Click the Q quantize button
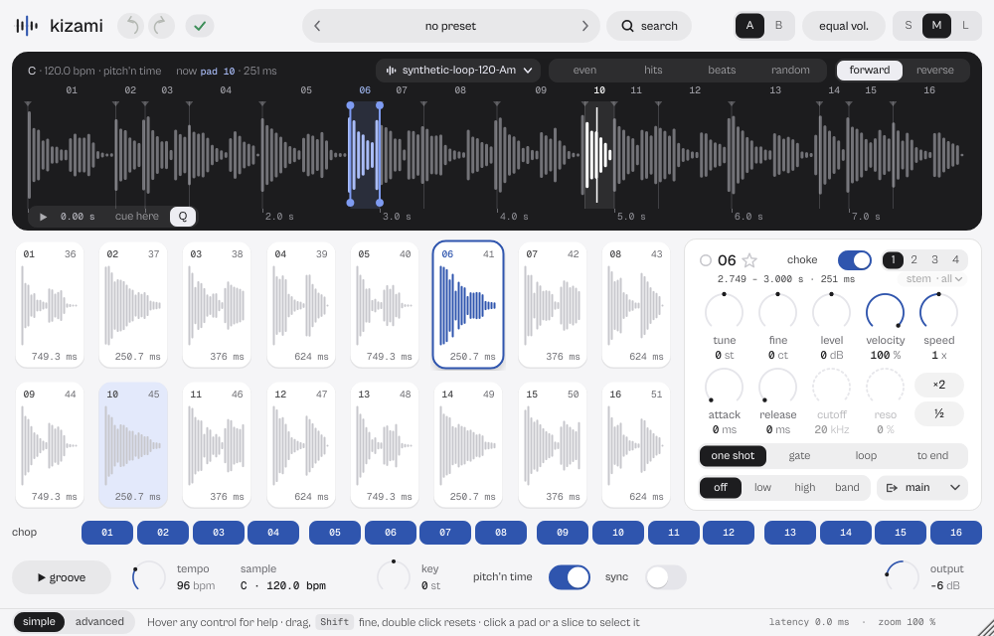 pos(183,217)
